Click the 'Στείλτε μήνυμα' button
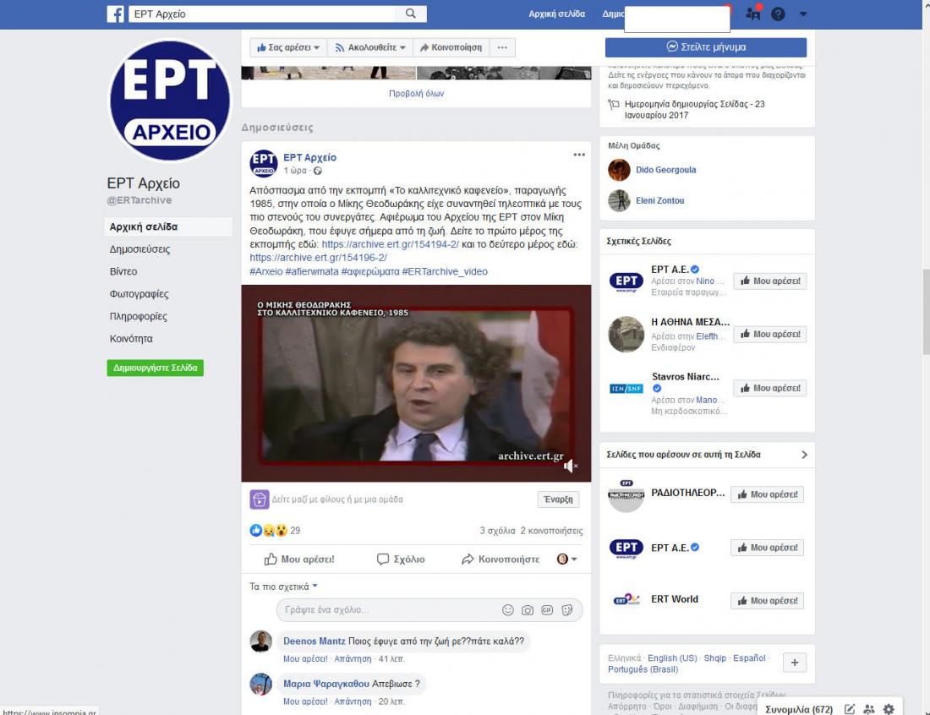930x715 pixels. pyautogui.click(x=706, y=47)
